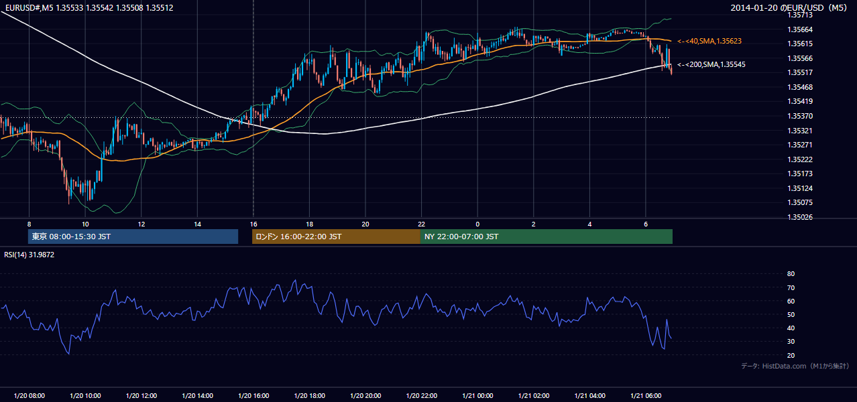Click bottom time label 1/20 08:00
The image size is (857, 402).
(x=29, y=396)
